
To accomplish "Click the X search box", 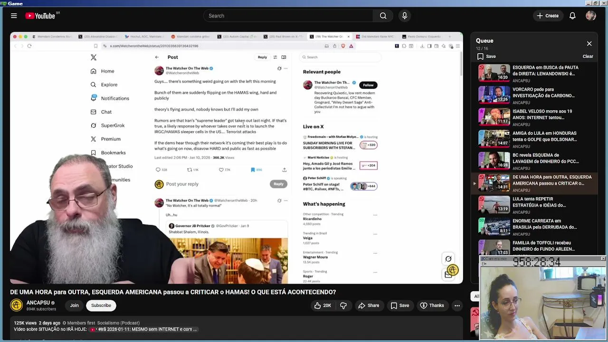I will tap(340, 57).
